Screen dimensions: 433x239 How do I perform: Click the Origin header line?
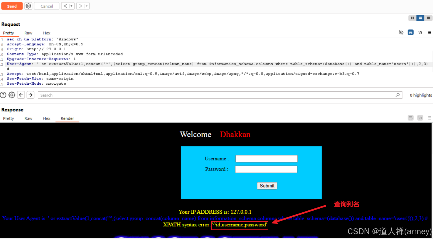point(36,49)
